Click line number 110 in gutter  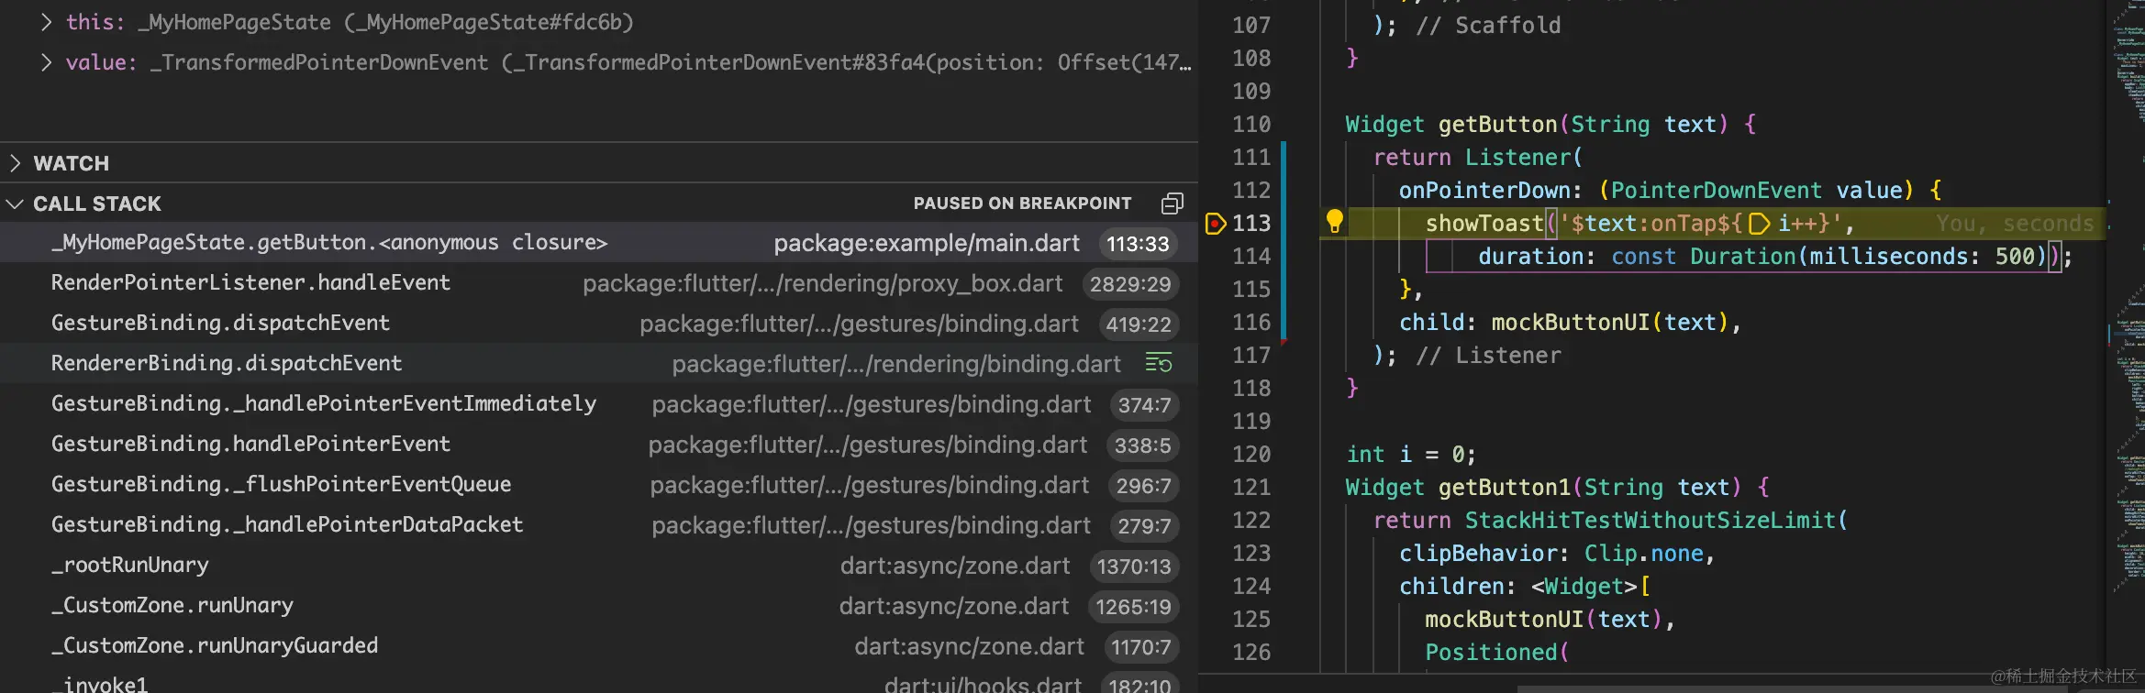pos(1251,124)
